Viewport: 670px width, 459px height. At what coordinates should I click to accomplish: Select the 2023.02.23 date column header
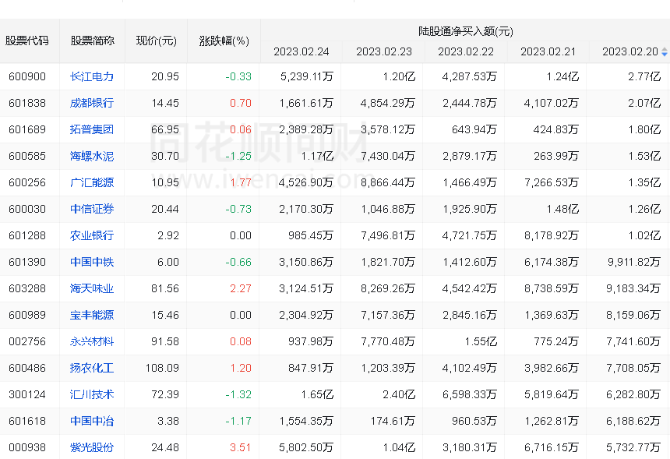point(384,51)
